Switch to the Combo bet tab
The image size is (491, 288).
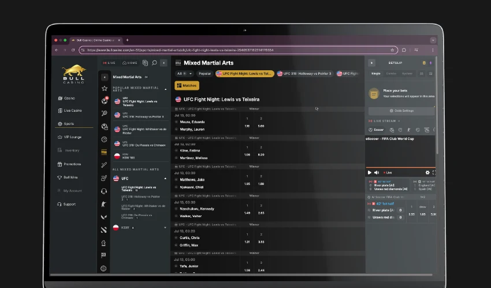pyautogui.click(x=391, y=74)
